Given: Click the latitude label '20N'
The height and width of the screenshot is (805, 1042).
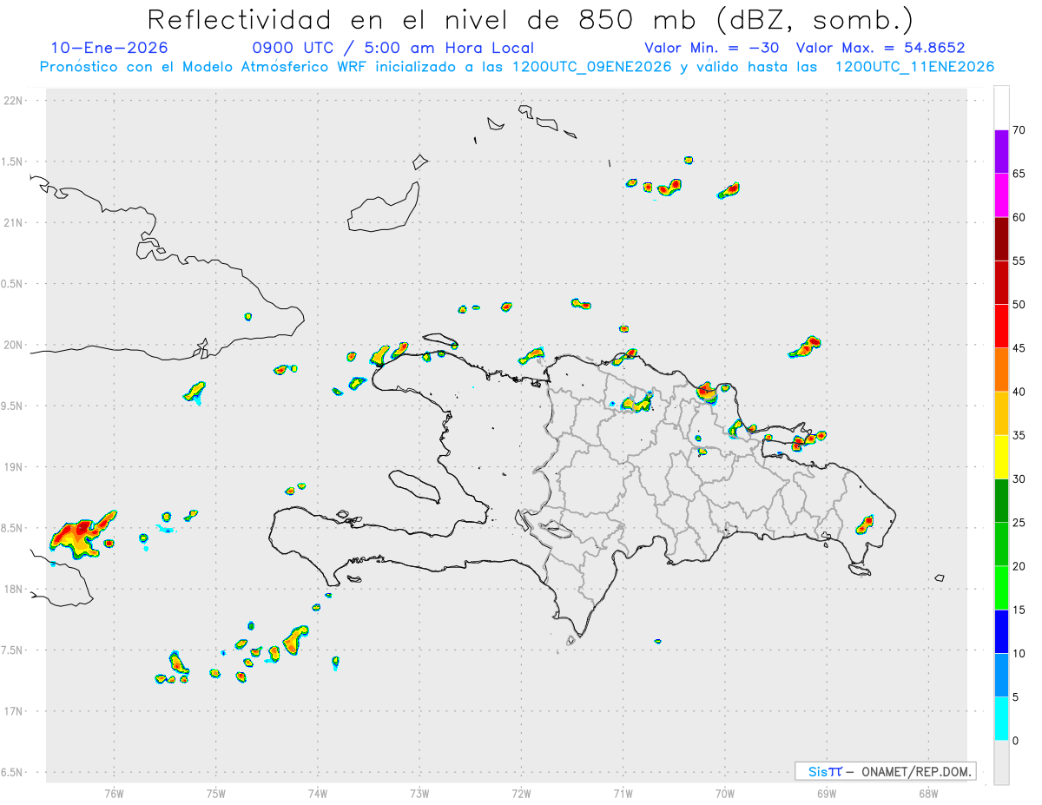Looking at the screenshot, I should 15,345.
